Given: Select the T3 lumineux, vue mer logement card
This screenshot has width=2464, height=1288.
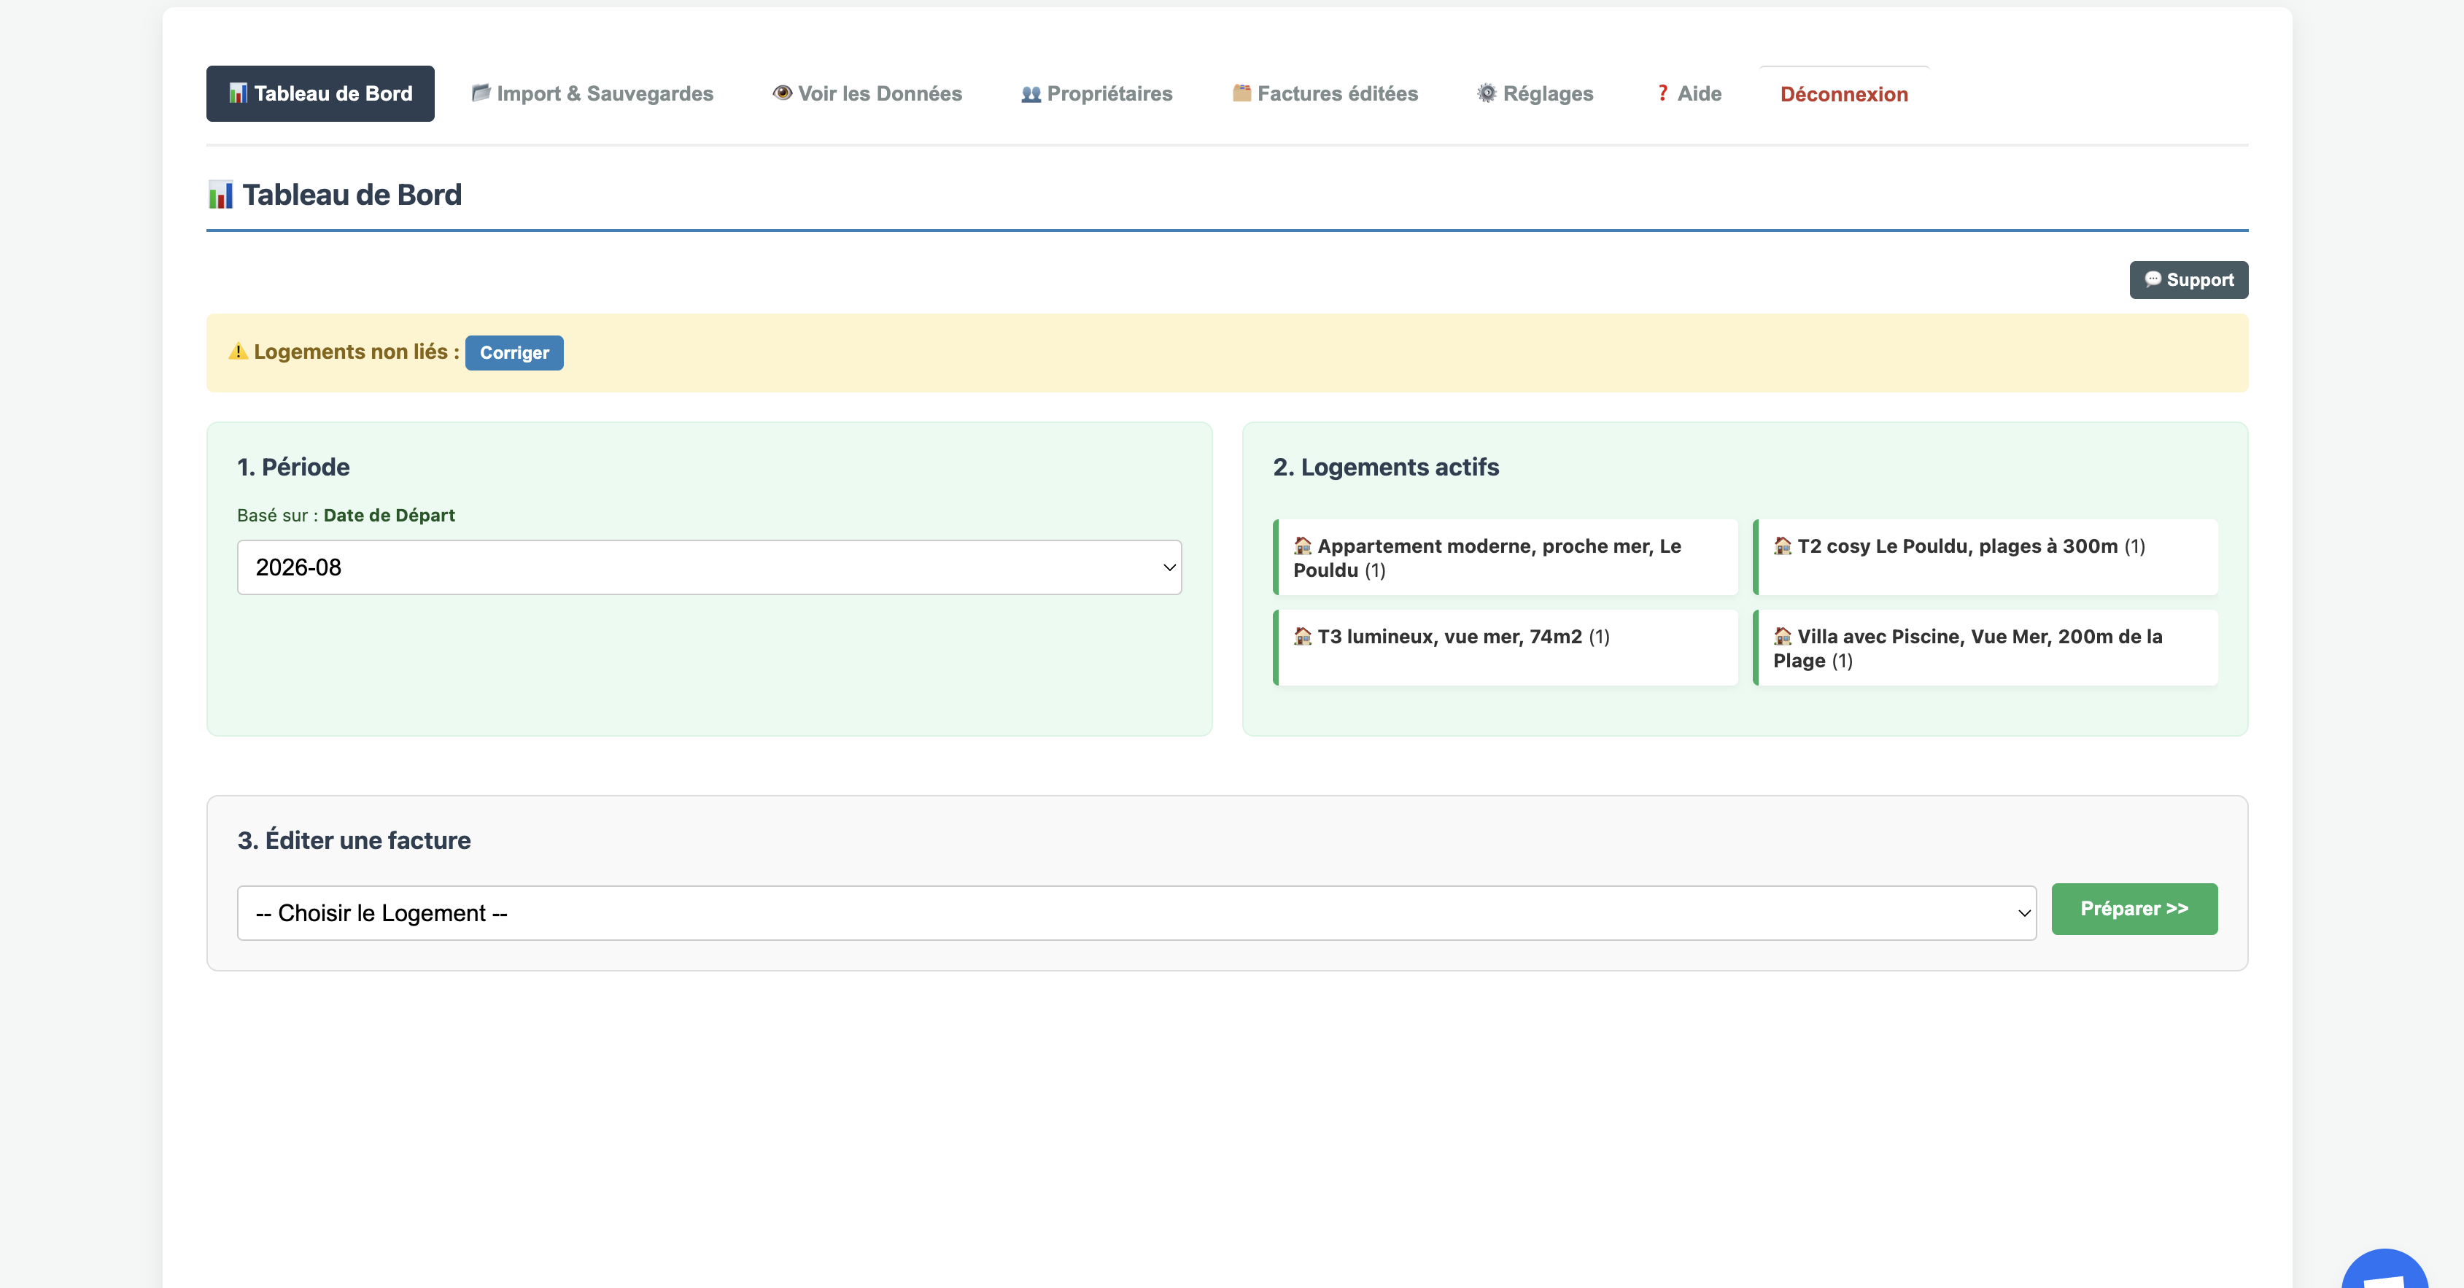Looking at the screenshot, I should (1506, 648).
